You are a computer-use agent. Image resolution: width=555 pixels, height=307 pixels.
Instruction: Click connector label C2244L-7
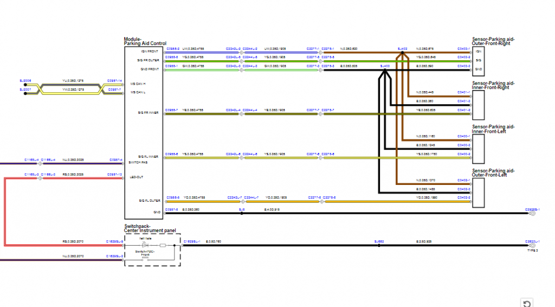tap(251, 197)
